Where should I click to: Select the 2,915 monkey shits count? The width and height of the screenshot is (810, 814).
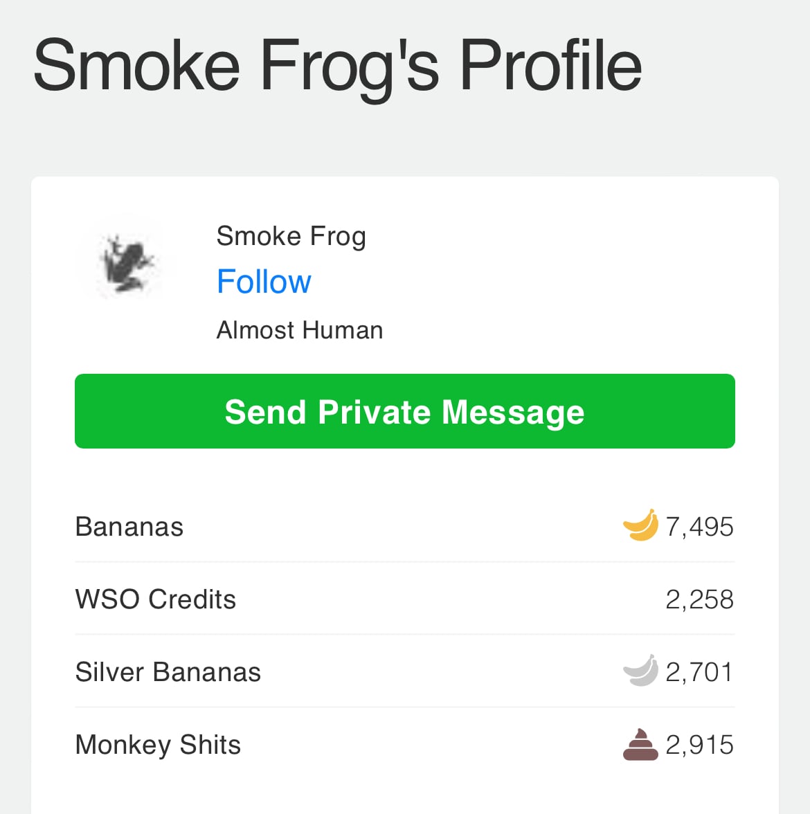(x=699, y=745)
